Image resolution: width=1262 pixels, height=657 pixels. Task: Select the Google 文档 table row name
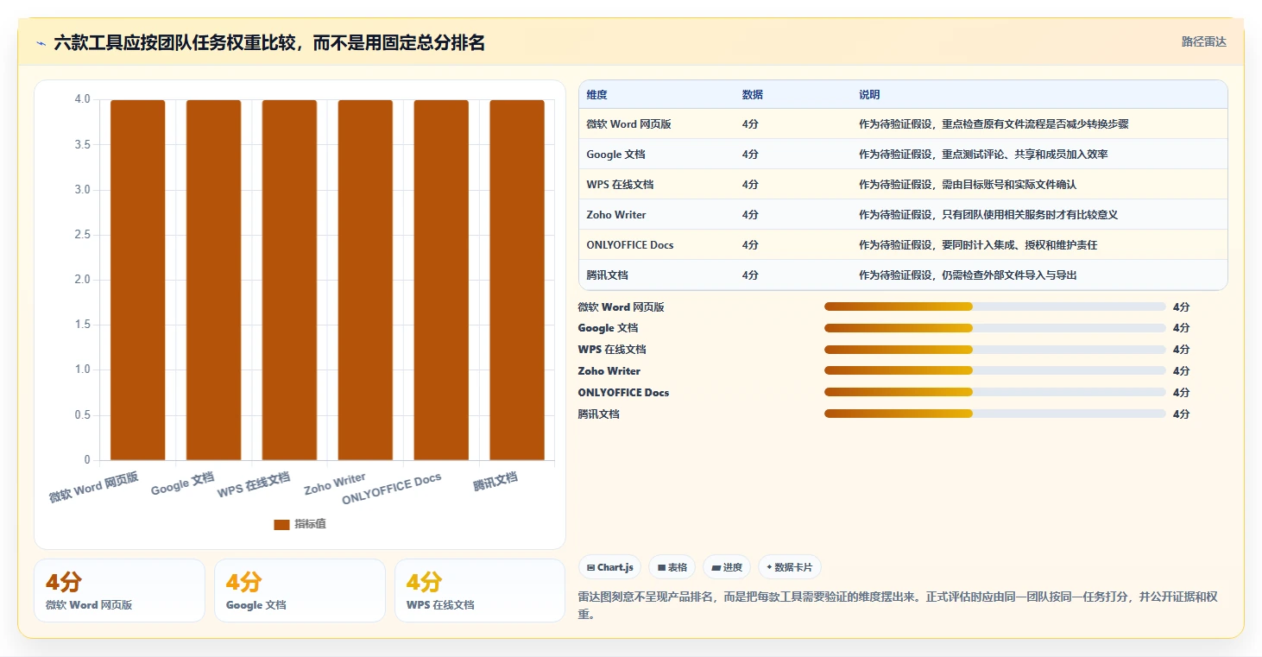click(615, 155)
